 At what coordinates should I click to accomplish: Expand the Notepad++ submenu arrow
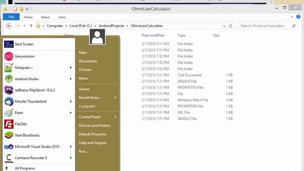[x=71, y=67]
